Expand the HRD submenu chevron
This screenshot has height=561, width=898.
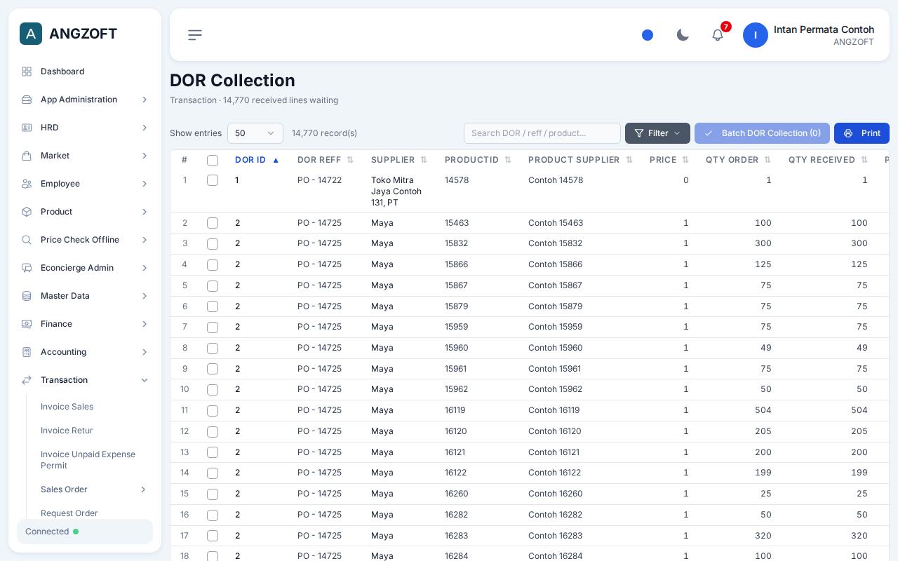point(145,128)
